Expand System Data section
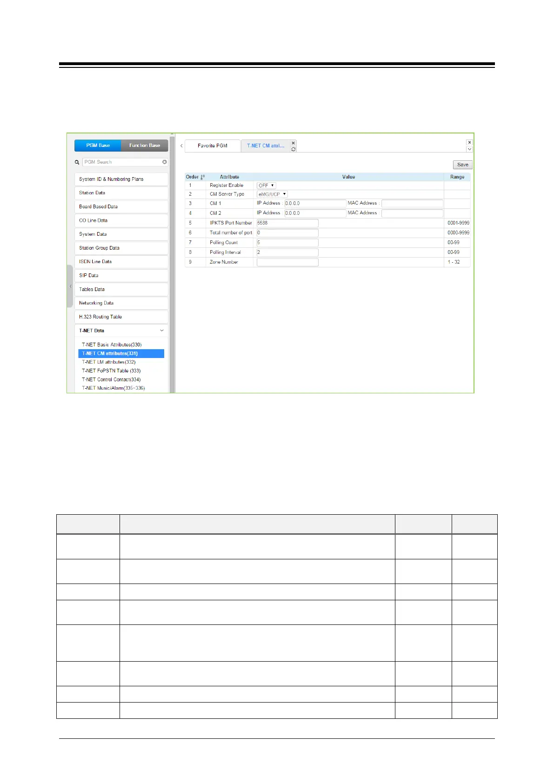 121,234
